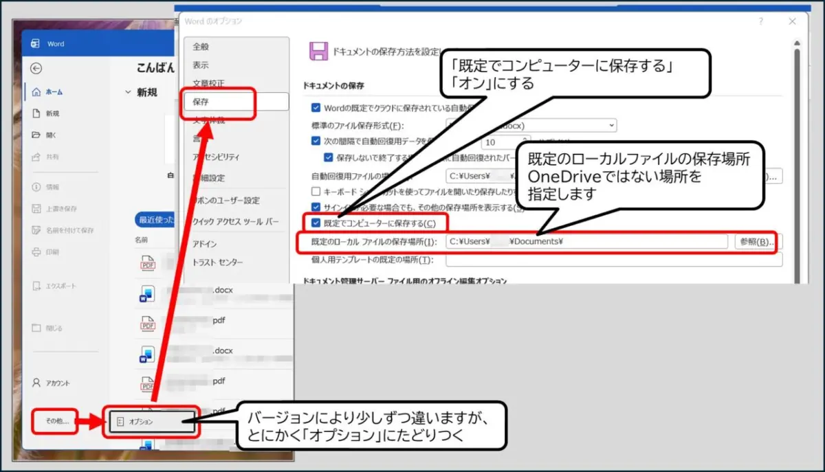Click the 印刷 printer icon in the sidebar

click(36, 252)
